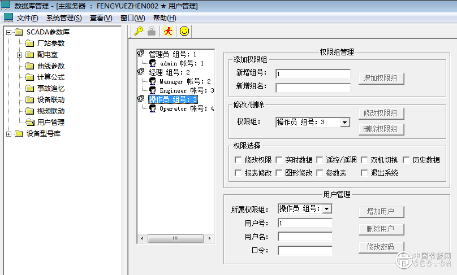Enable the 图形修改 checkbox
This screenshot has height=275, width=457.
point(279,173)
